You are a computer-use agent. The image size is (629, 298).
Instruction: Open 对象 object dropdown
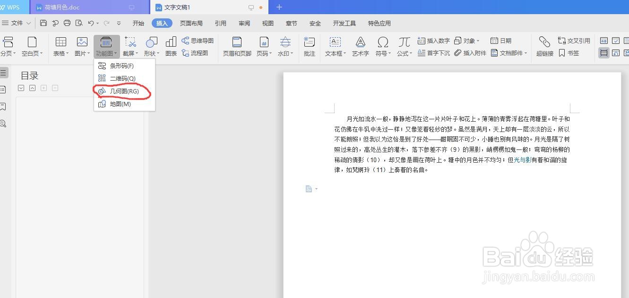coord(466,41)
